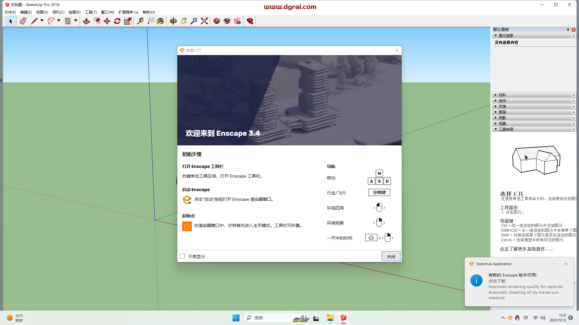Close the 阴影 panel row
The image size is (579, 325).
[x=574, y=118]
